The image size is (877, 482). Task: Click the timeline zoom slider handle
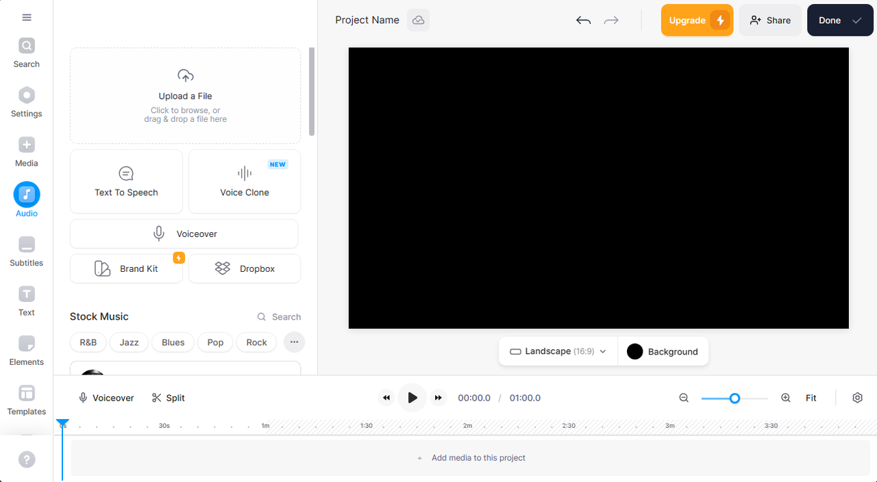(734, 398)
